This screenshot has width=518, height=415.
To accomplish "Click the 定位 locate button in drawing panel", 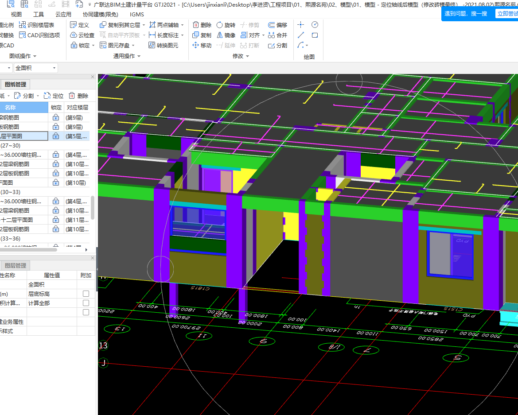I will 53,96.
